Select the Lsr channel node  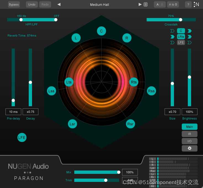coord(72,124)
